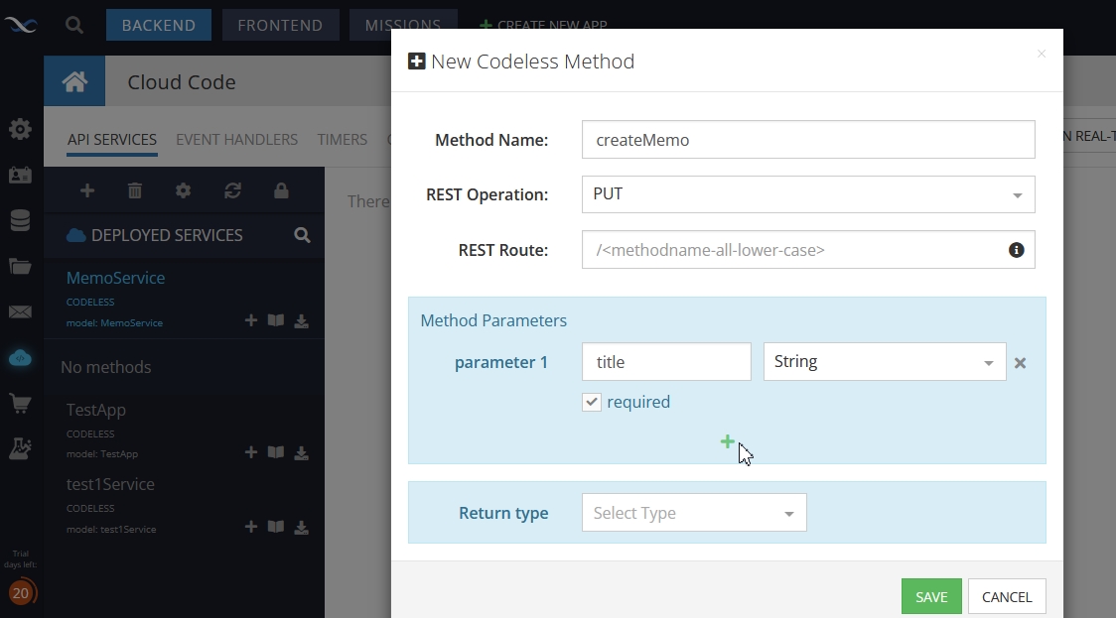Open the TestApp service
The image size is (1116, 618).
[96, 410]
